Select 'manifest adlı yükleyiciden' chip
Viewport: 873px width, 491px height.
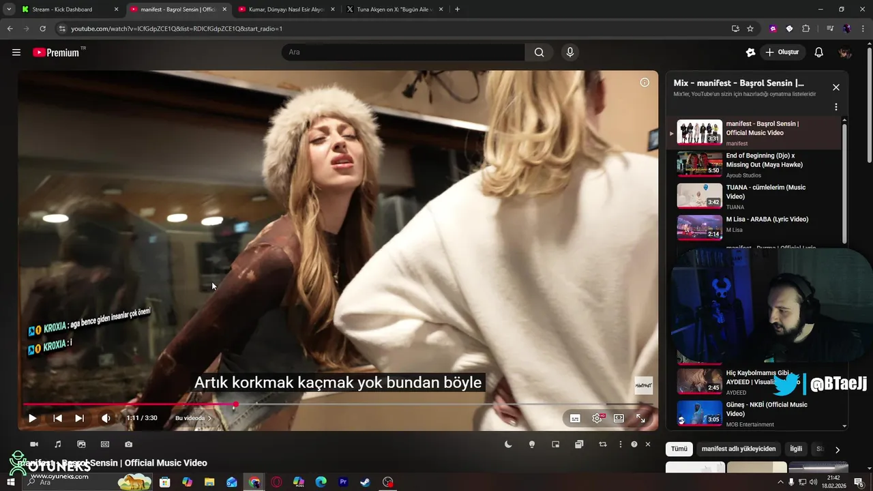[739, 449]
